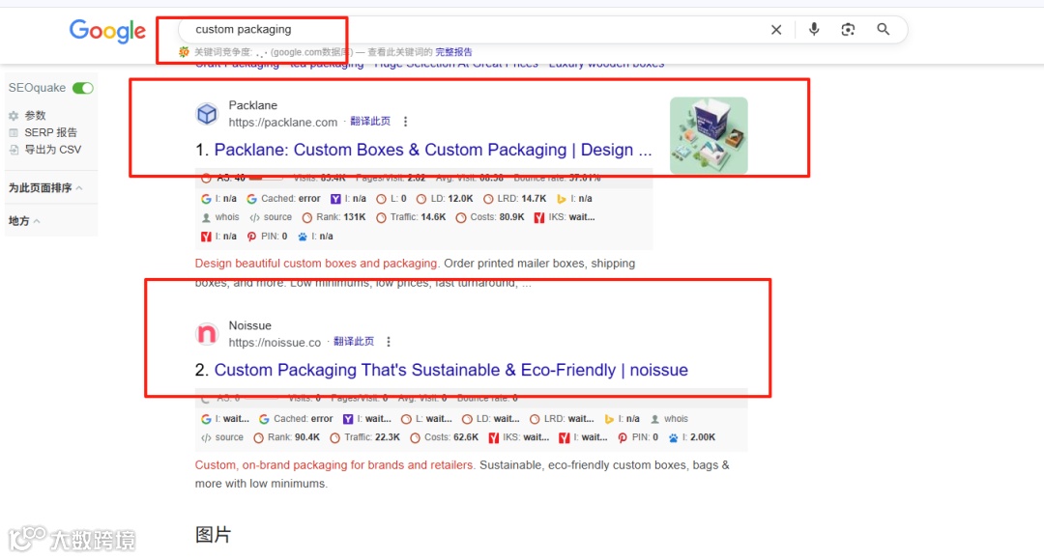Open the 完整报告 full report link
The image size is (1044, 559).
[453, 52]
